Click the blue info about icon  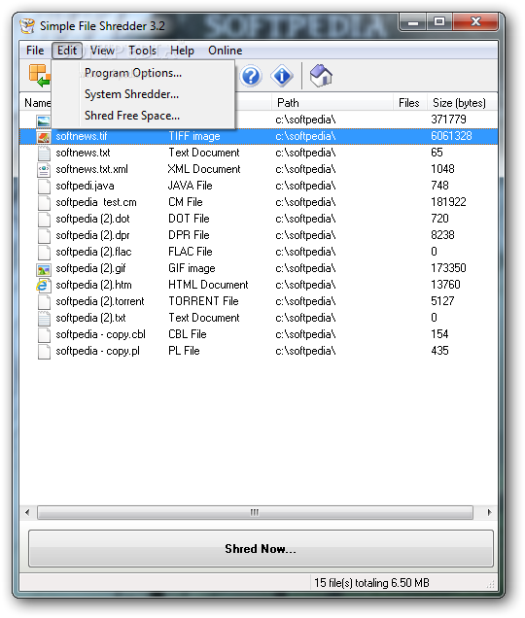tap(282, 76)
